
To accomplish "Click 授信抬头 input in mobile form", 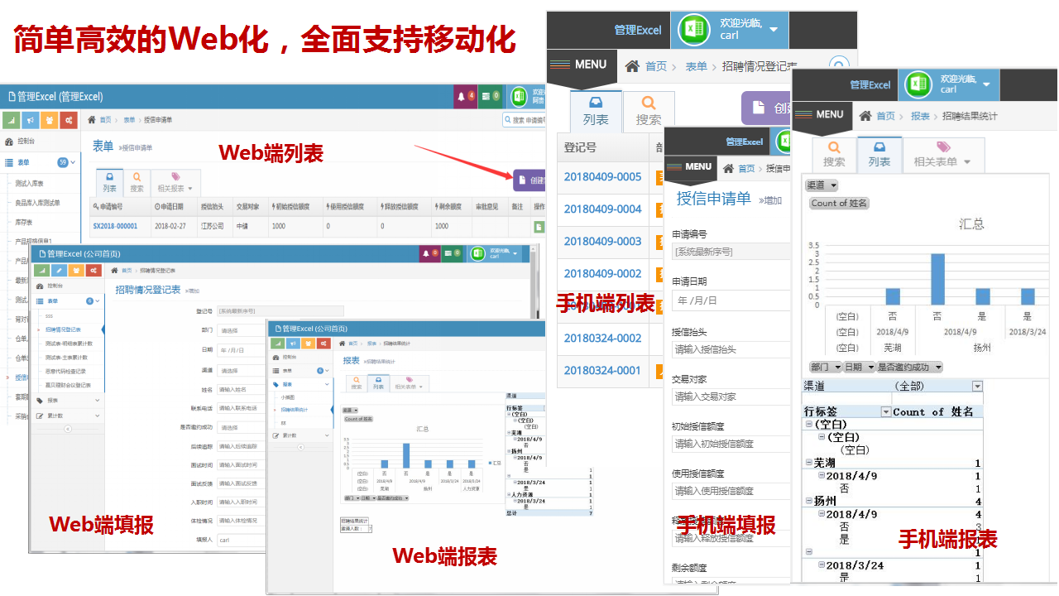I will point(731,349).
